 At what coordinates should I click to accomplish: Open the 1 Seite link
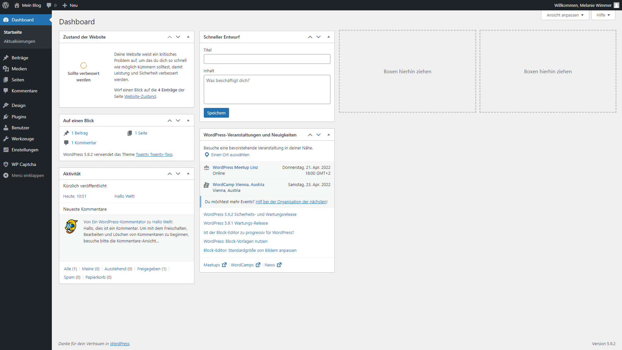pos(141,133)
